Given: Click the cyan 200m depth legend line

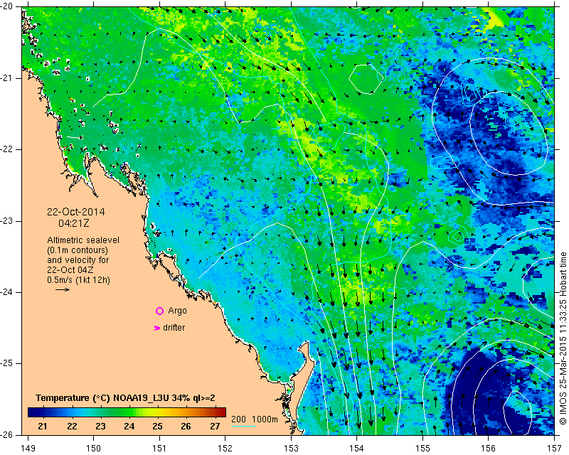Looking at the screenshot, I should tap(243, 426).
